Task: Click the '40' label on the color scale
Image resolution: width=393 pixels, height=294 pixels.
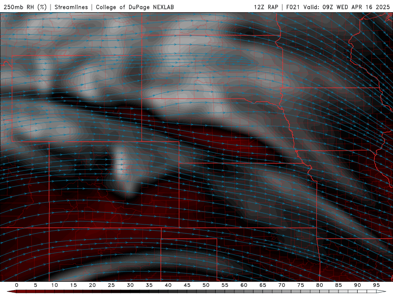Action: click(x=168, y=285)
